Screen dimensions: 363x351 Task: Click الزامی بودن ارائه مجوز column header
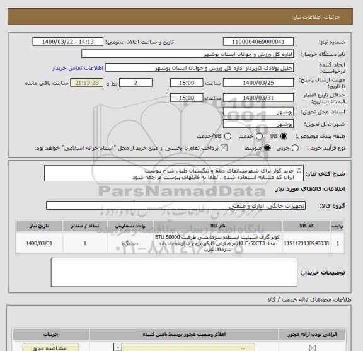(x=312, y=334)
